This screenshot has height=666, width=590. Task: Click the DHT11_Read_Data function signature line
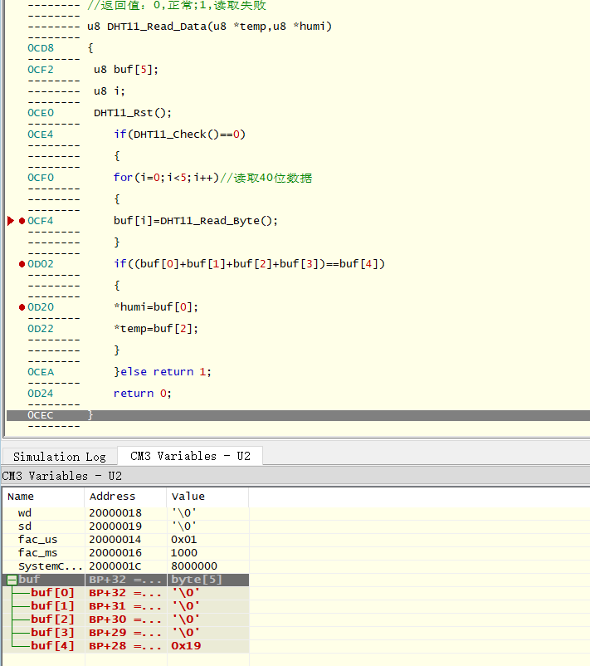click(209, 27)
